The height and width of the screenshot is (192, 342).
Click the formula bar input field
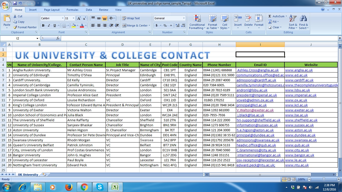[199, 38]
